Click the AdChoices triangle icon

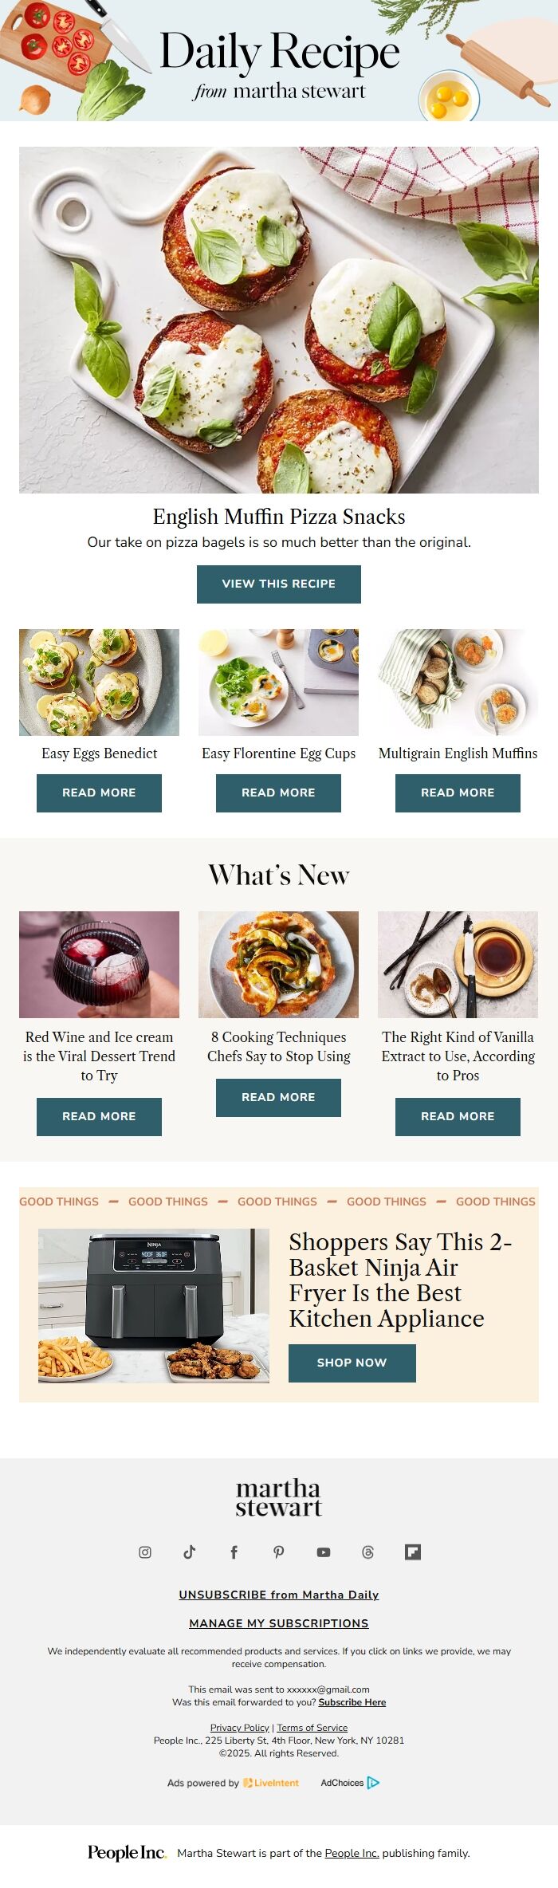click(x=373, y=1783)
